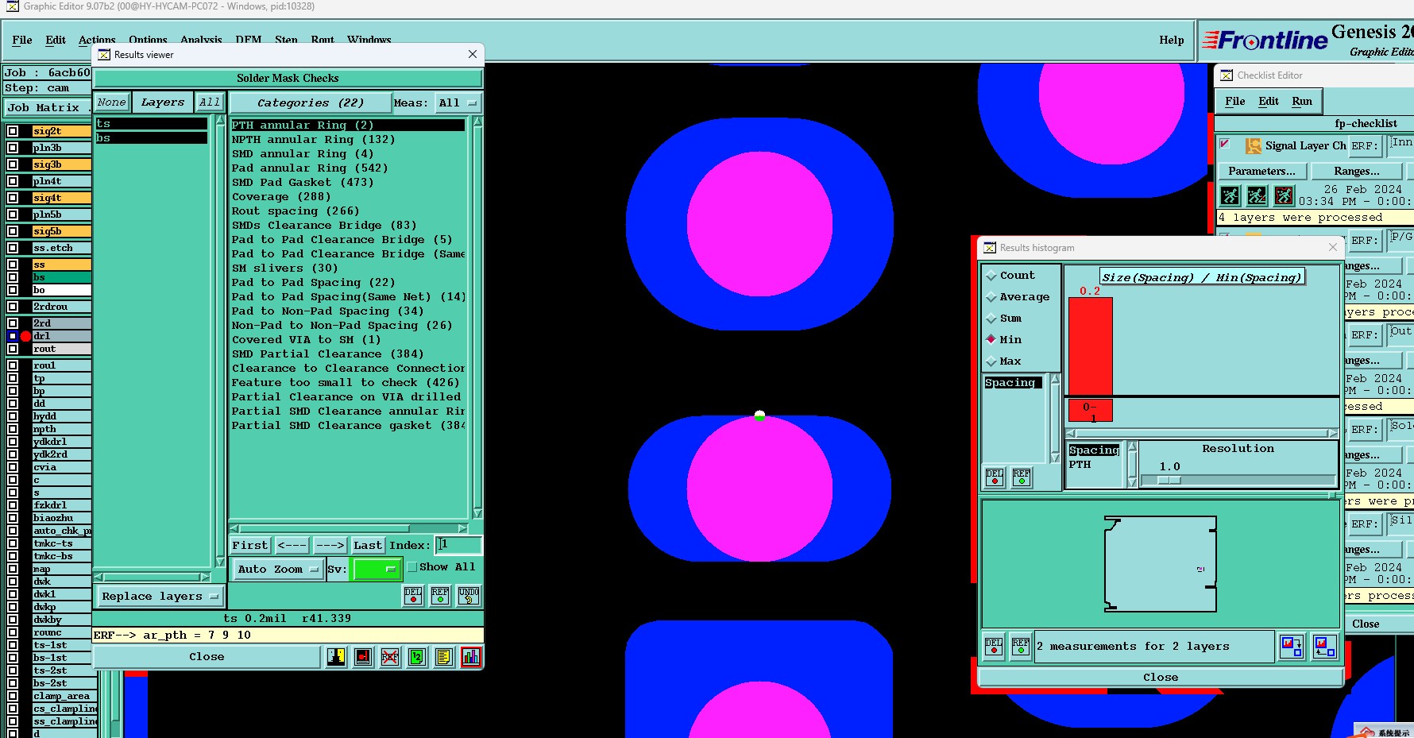1414x738 pixels.
Task: Click the Graphic Editor application title icon
Action: click(13, 6)
